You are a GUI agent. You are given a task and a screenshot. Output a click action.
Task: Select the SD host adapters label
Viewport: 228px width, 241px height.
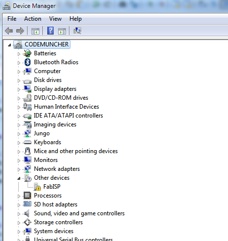coord(56,204)
